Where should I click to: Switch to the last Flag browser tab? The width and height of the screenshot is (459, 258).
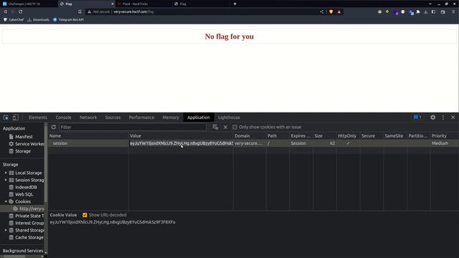[x=201, y=4]
